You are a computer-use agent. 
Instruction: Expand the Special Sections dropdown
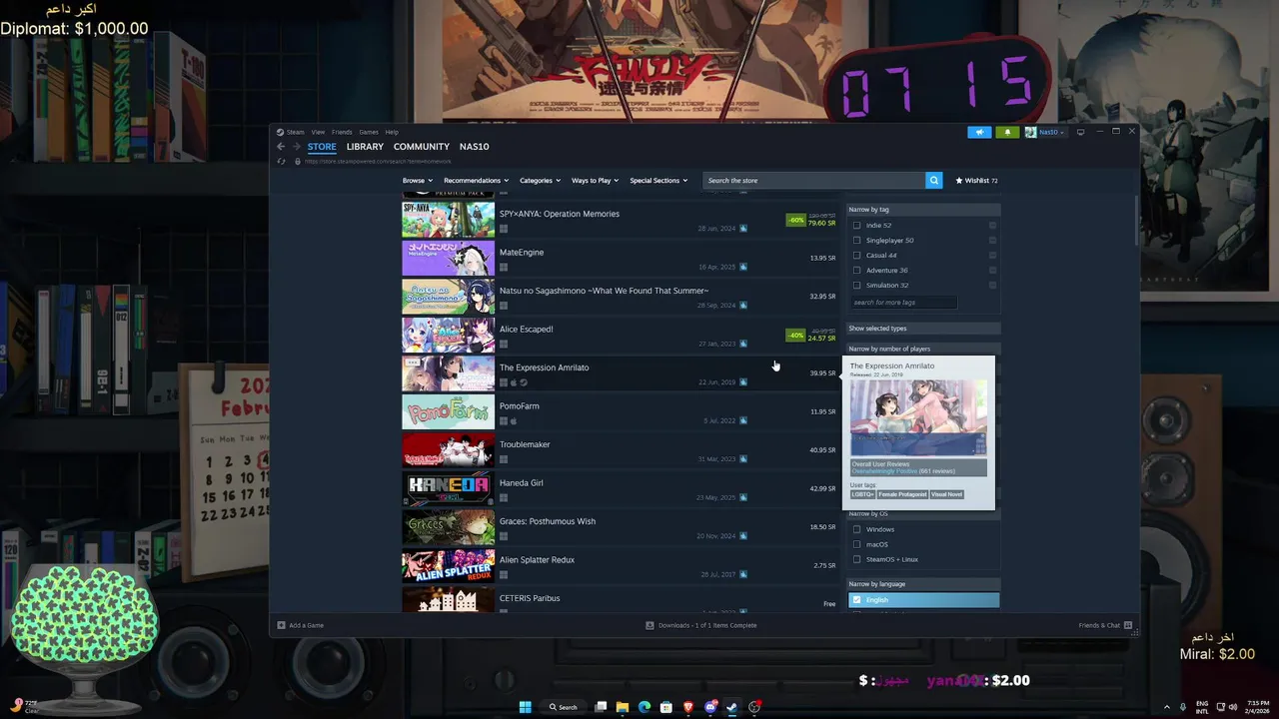(x=658, y=181)
